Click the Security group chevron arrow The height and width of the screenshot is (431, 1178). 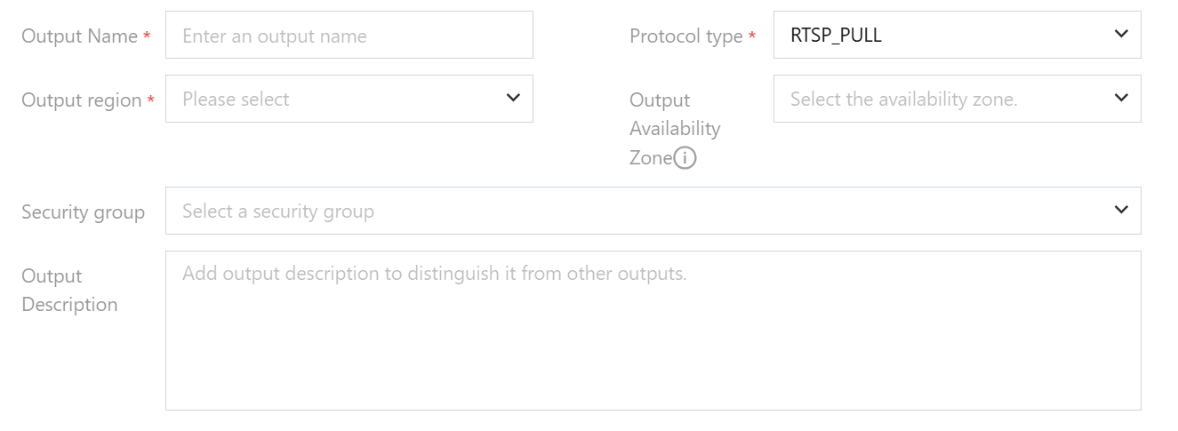click(x=1121, y=210)
